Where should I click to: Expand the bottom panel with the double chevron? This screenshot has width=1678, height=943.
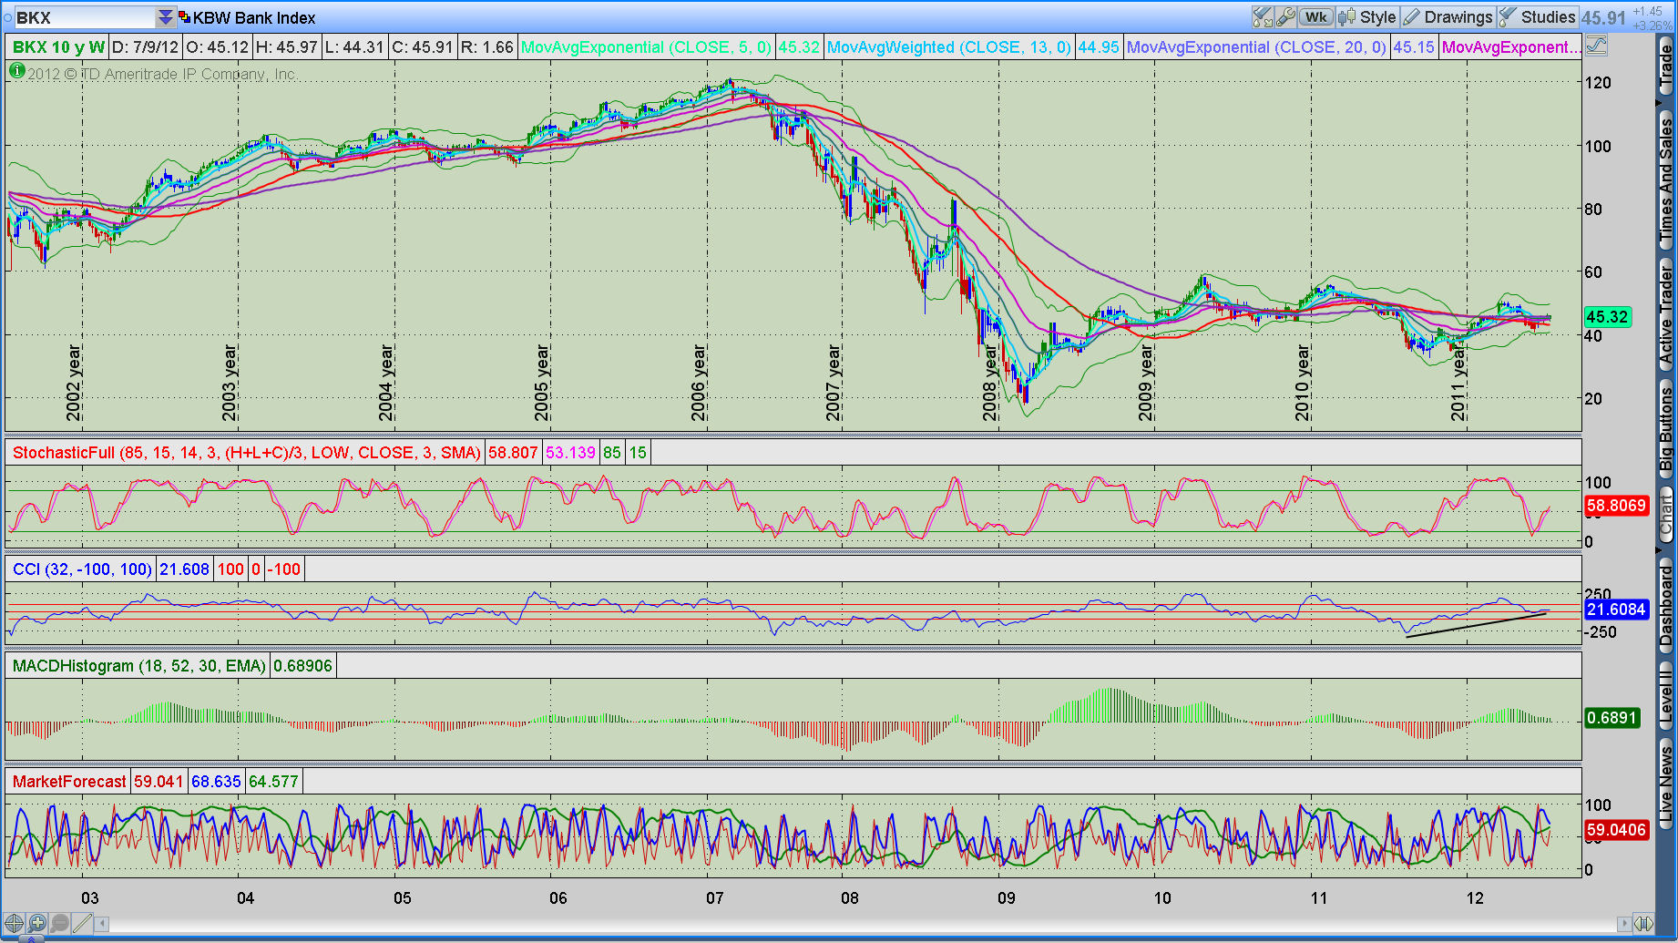30,938
